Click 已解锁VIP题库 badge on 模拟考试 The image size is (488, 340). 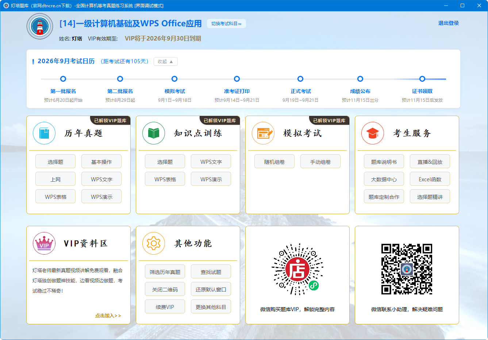(329, 120)
